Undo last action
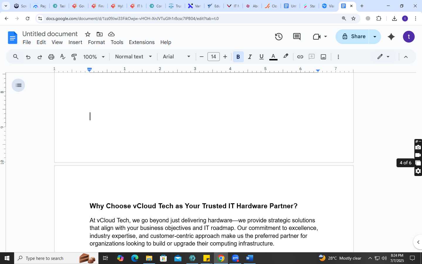This screenshot has width=422, height=264. click(x=28, y=57)
